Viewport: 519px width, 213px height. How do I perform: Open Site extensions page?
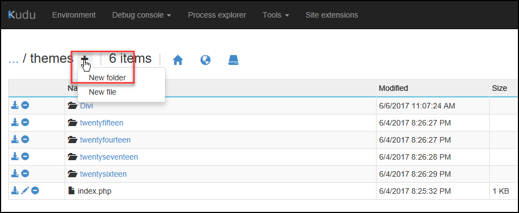pyautogui.click(x=332, y=15)
